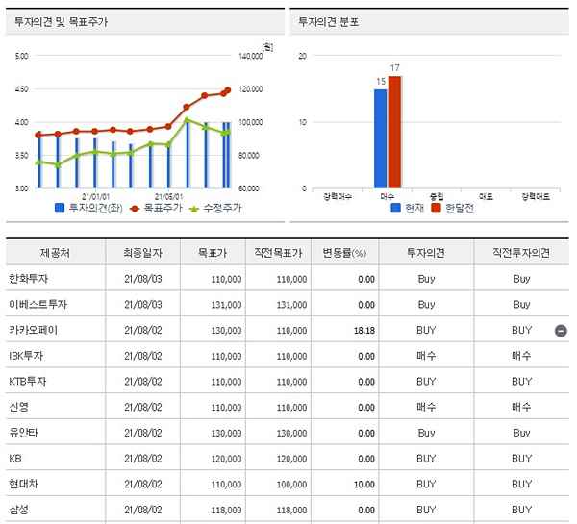Select the 한화투자 provider row
Viewport: 577px width, 524px height.
287,279
